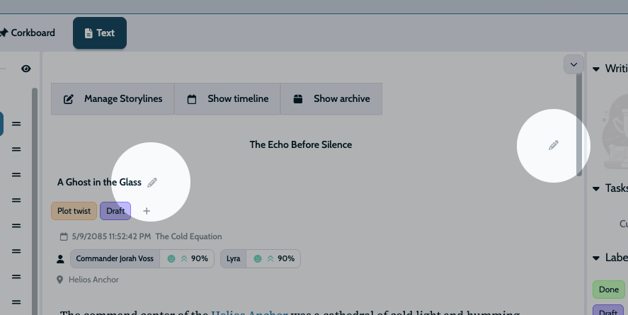Toggle the purple Draft label on the scene
The height and width of the screenshot is (315, 628).
(115, 211)
